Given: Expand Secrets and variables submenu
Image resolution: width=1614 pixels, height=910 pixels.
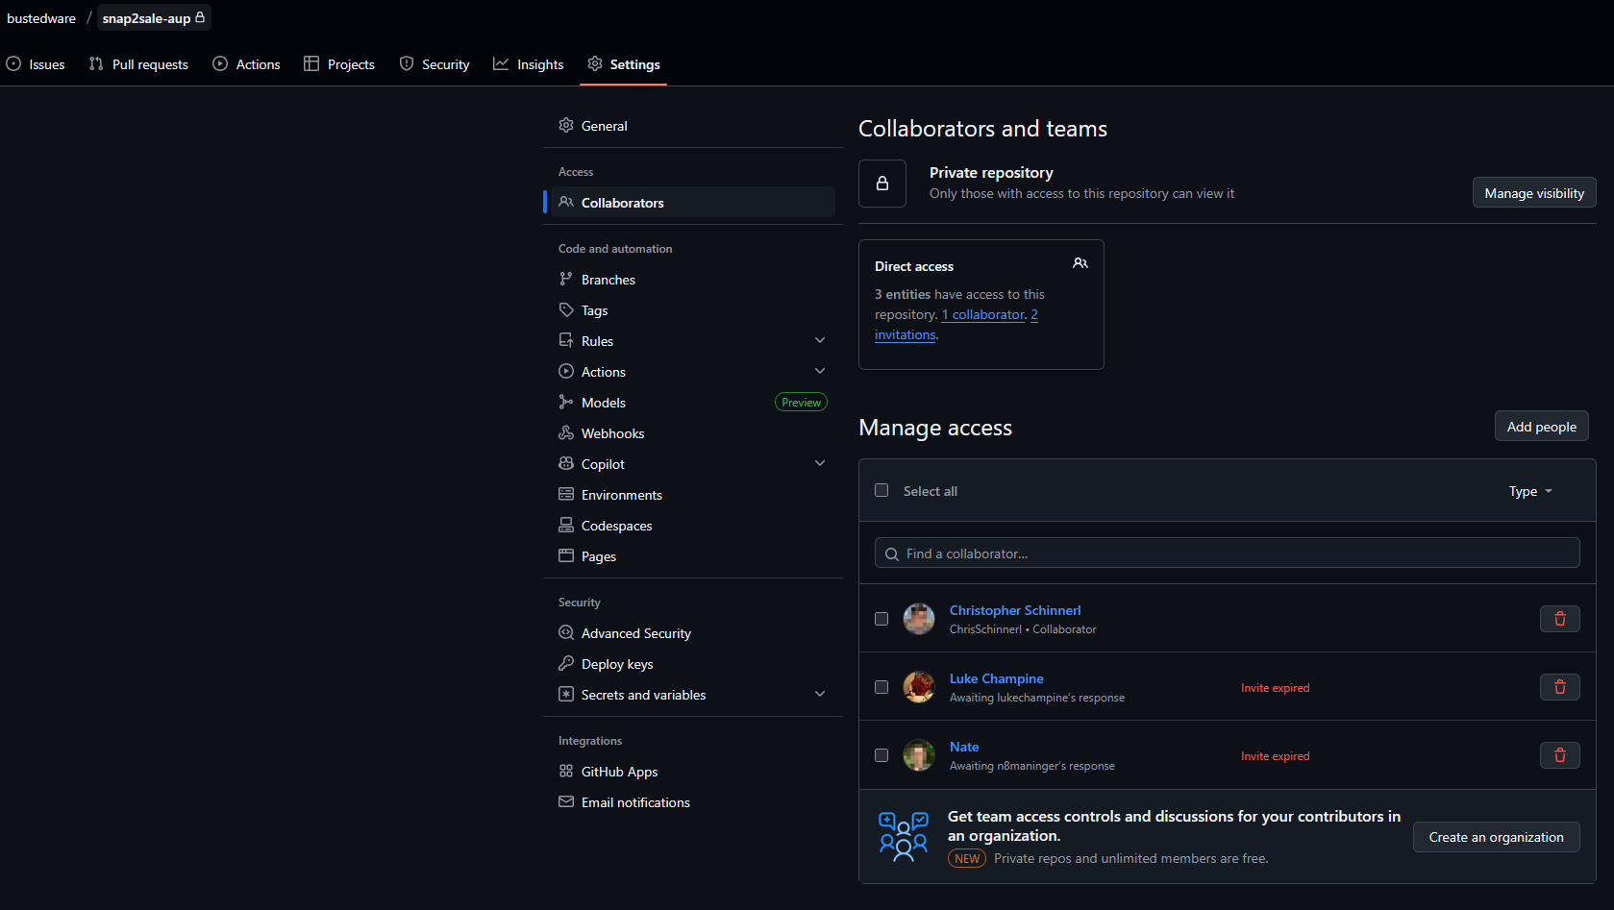Looking at the screenshot, I should coord(819,695).
